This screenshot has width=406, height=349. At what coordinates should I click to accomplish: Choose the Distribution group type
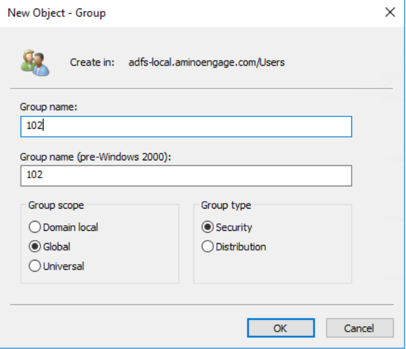208,247
